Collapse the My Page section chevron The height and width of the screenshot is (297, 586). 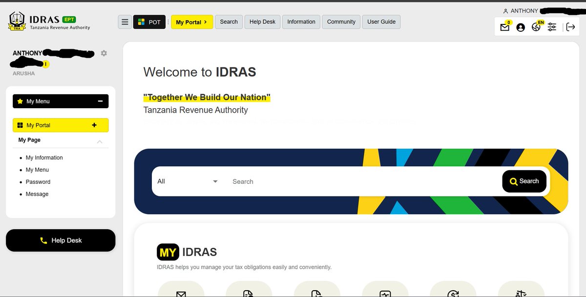point(100,141)
